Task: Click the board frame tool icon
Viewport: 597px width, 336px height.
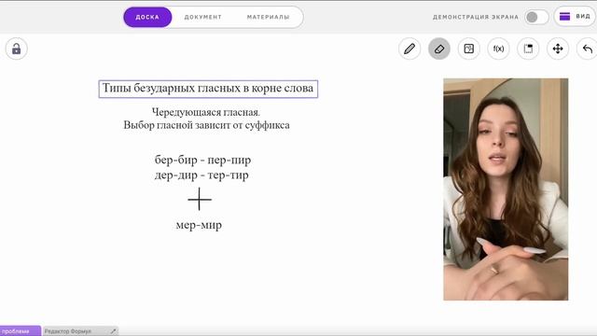Action: point(528,49)
